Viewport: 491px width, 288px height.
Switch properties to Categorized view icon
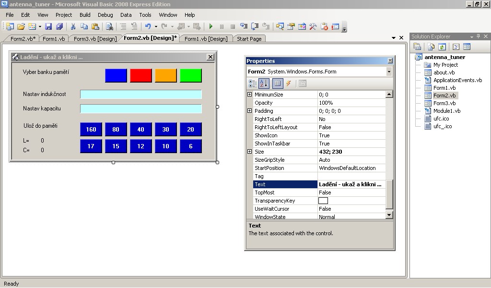[x=253, y=84]
